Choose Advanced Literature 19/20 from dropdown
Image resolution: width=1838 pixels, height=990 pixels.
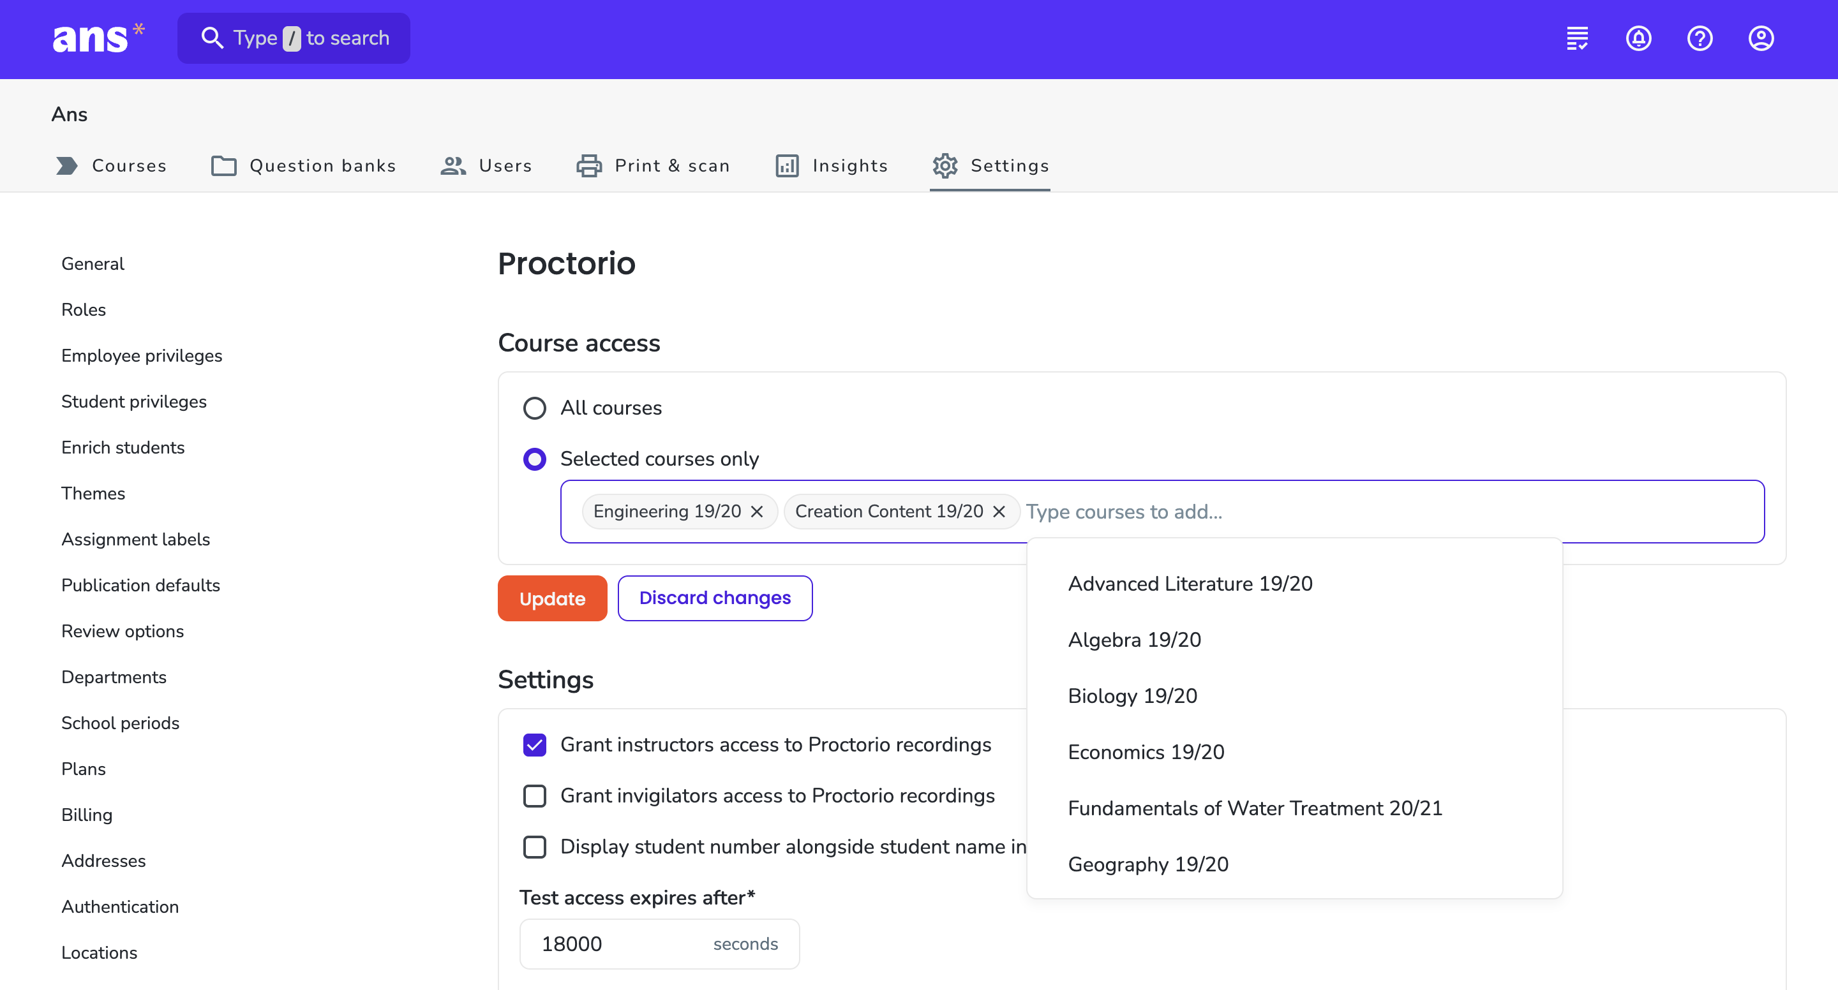point(1294,584)
